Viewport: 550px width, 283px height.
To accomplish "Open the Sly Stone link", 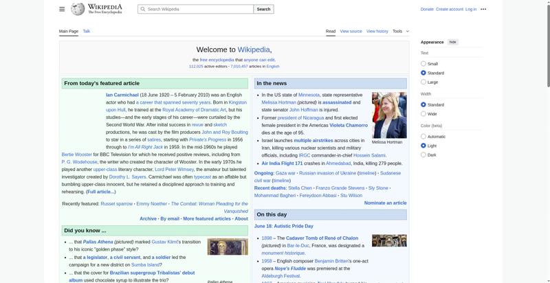I will pyautogui.click(x=378, y=188).
